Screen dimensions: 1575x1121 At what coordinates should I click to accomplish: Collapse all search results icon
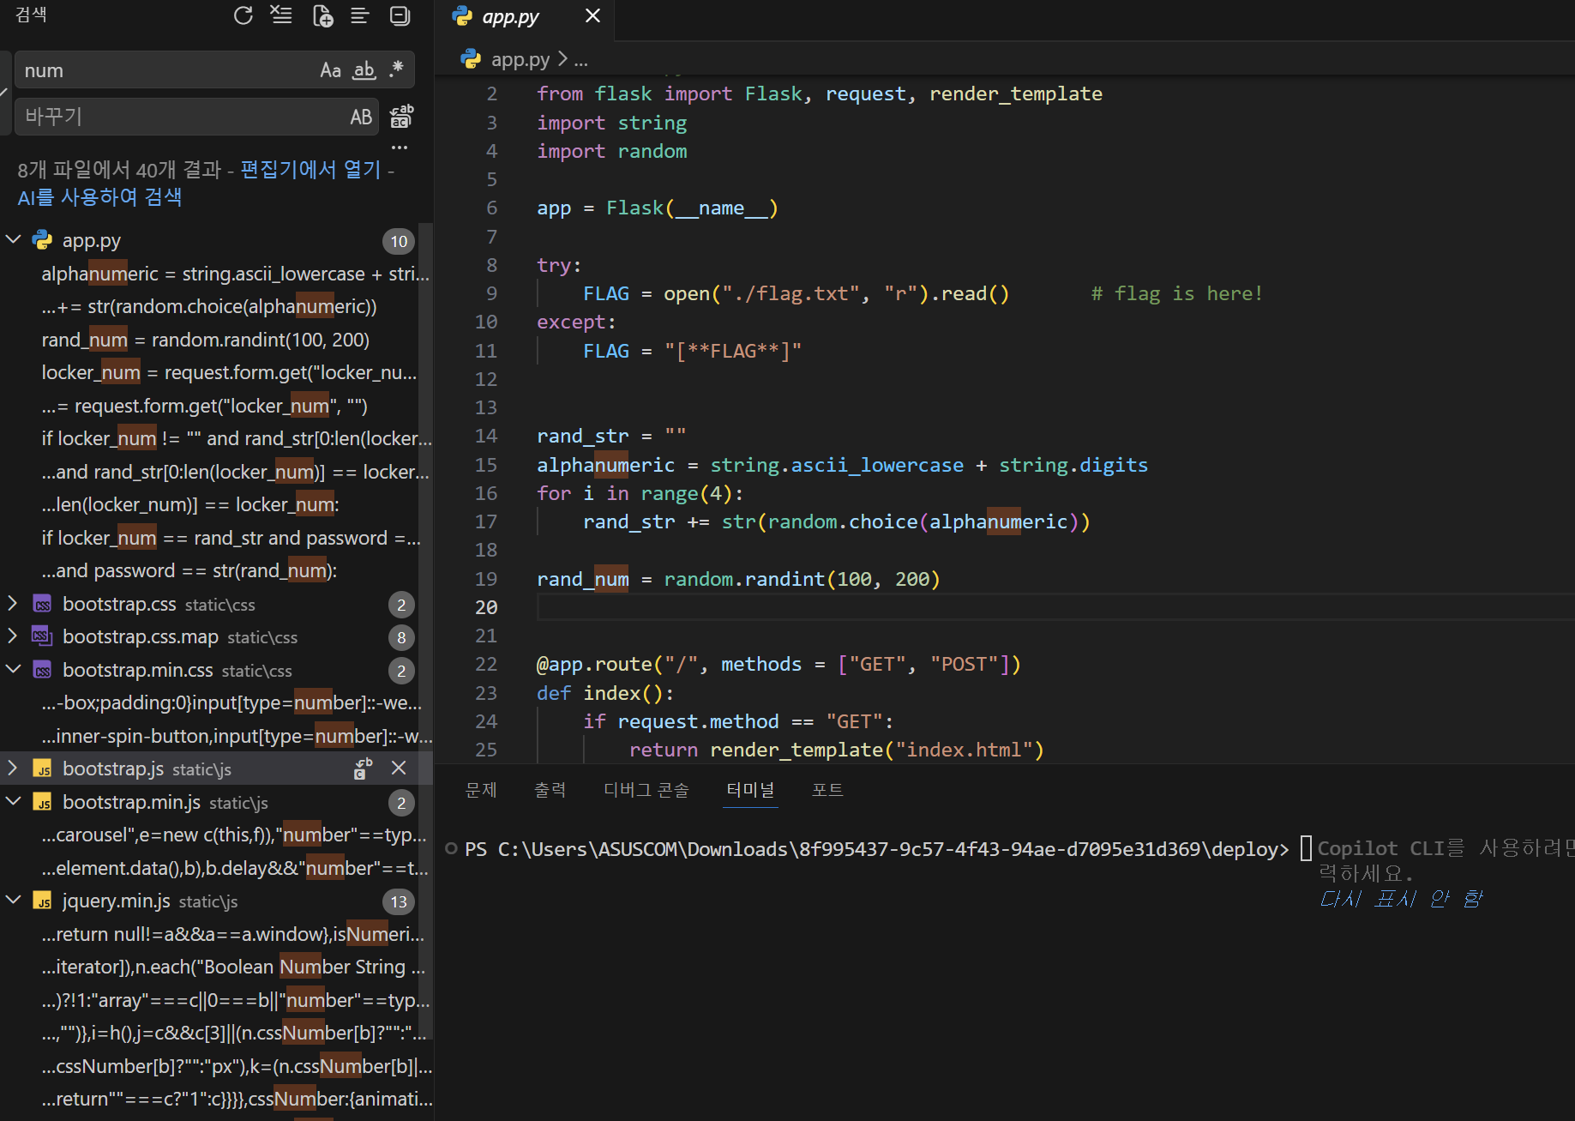pos(400,15)
